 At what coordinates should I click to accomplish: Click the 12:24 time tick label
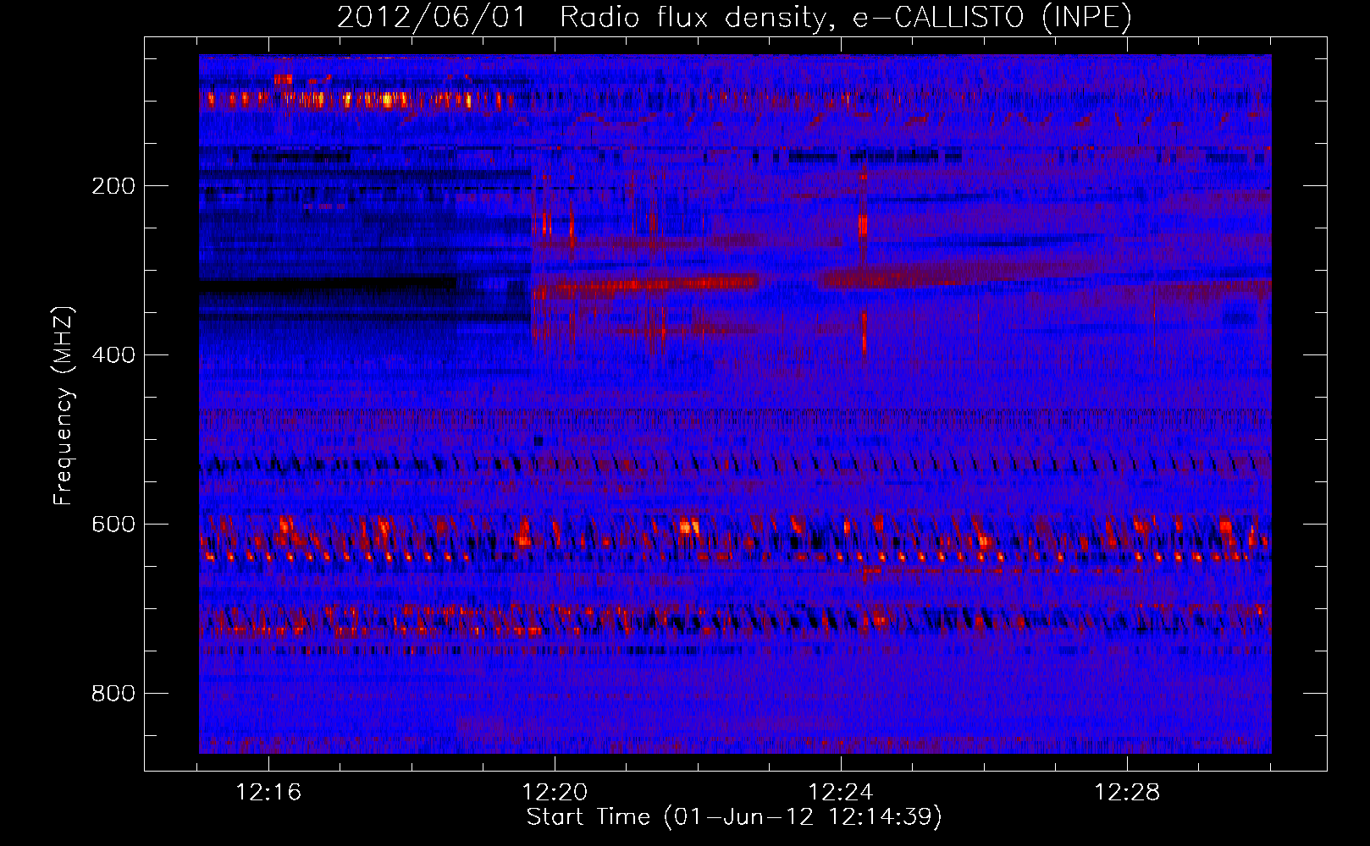841,793
